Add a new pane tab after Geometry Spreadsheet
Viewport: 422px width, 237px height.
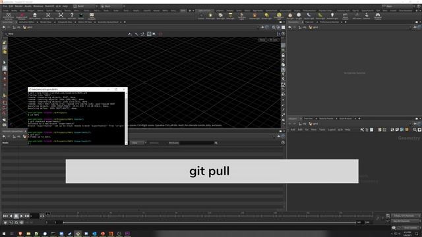point(125,22)
